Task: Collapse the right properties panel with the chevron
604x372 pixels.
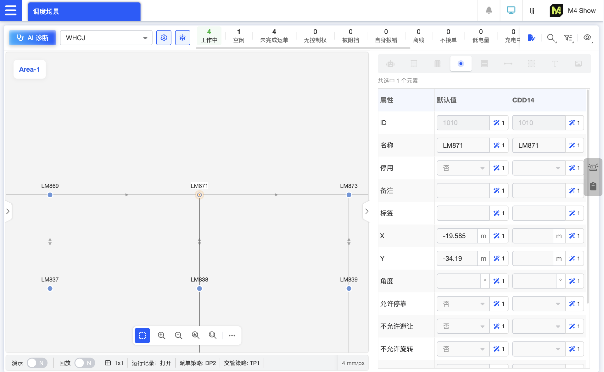Action: (x=366, y=211)
